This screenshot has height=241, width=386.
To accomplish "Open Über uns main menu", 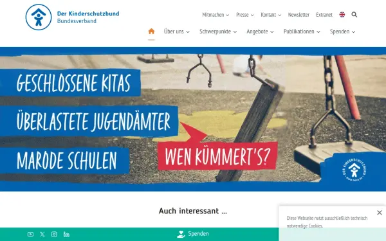I will point(174,31).
